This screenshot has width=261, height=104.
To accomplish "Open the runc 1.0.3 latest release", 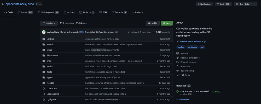I will coord(195,91).
